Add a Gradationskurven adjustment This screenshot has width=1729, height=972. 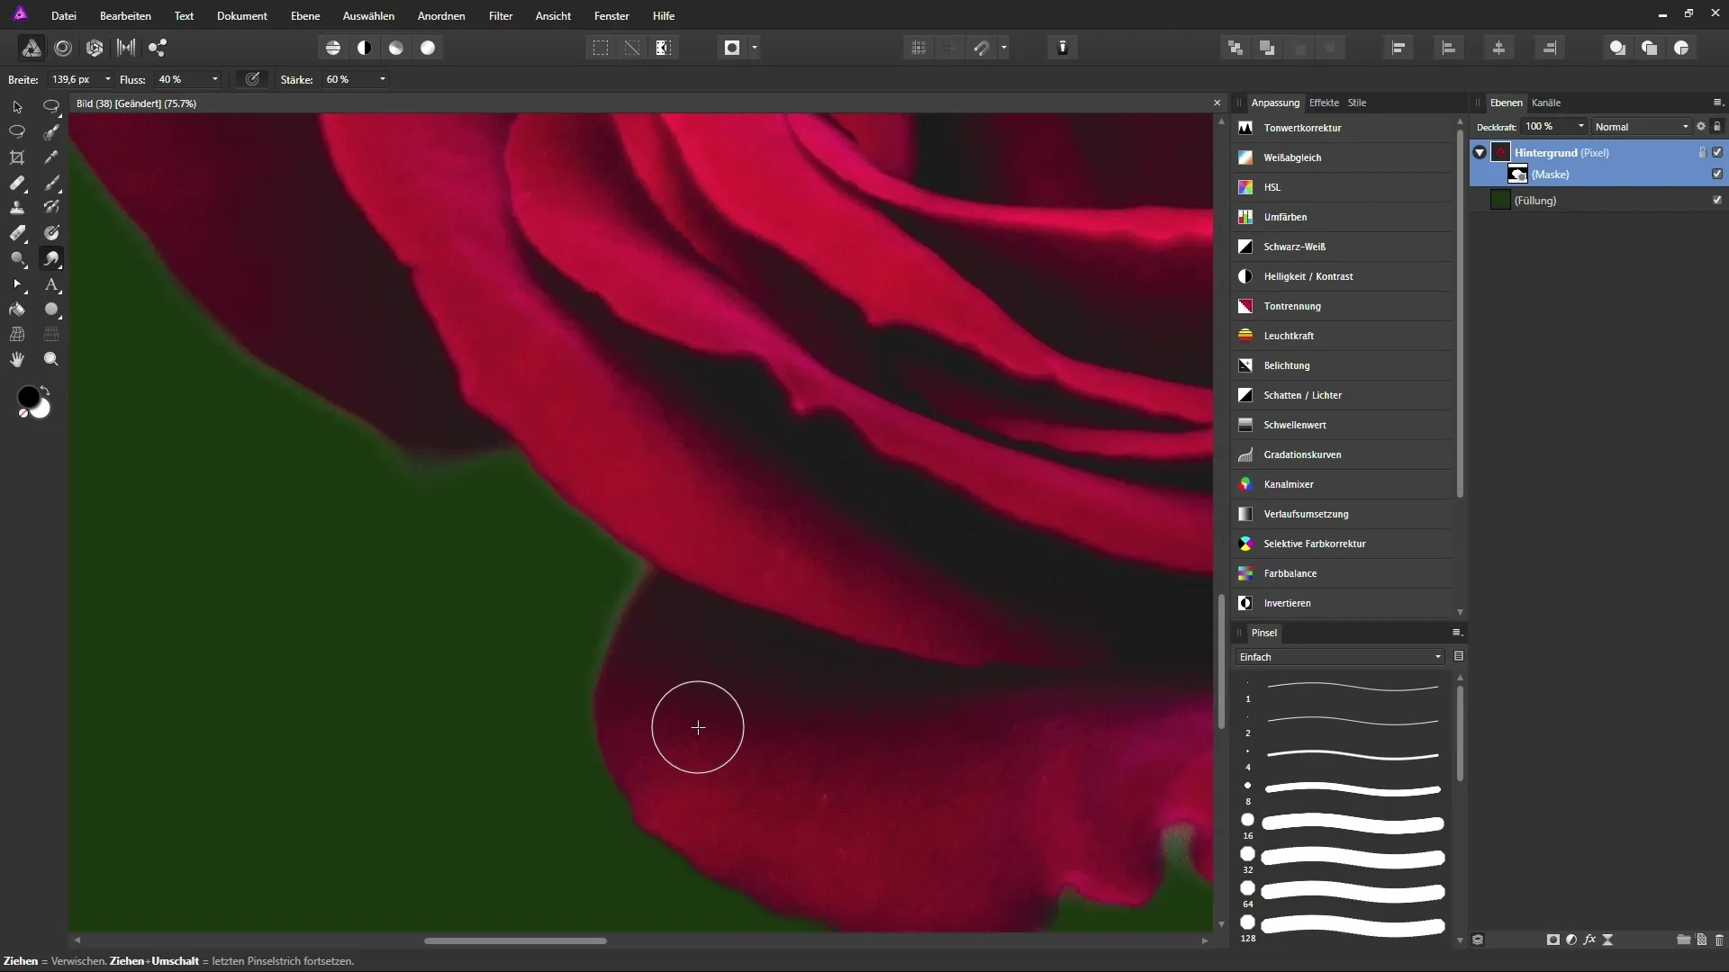tap(1342, 454)
